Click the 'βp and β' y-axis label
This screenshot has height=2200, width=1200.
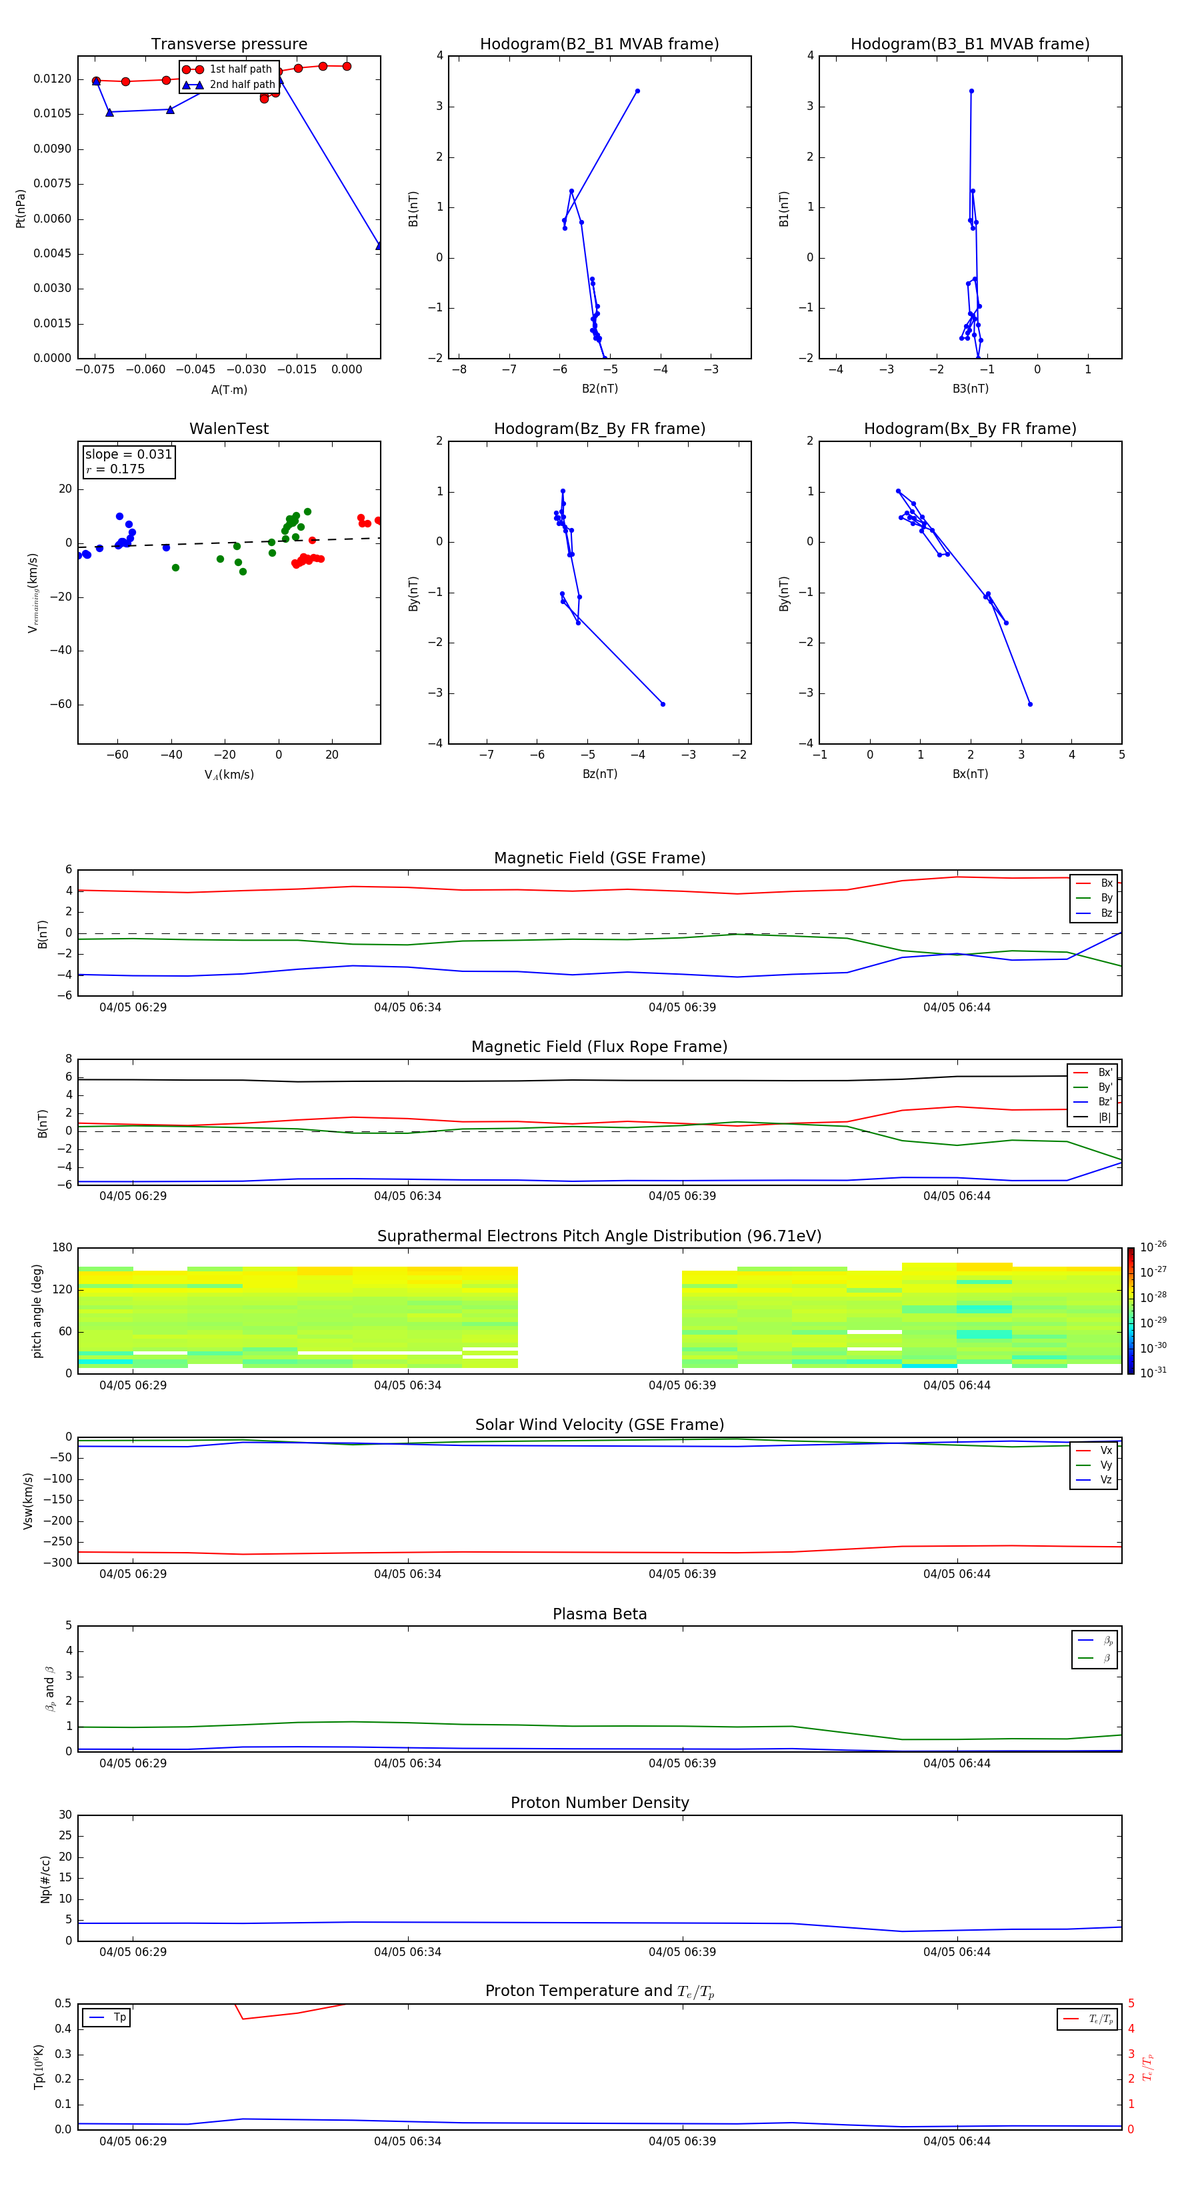point(49,1689)
